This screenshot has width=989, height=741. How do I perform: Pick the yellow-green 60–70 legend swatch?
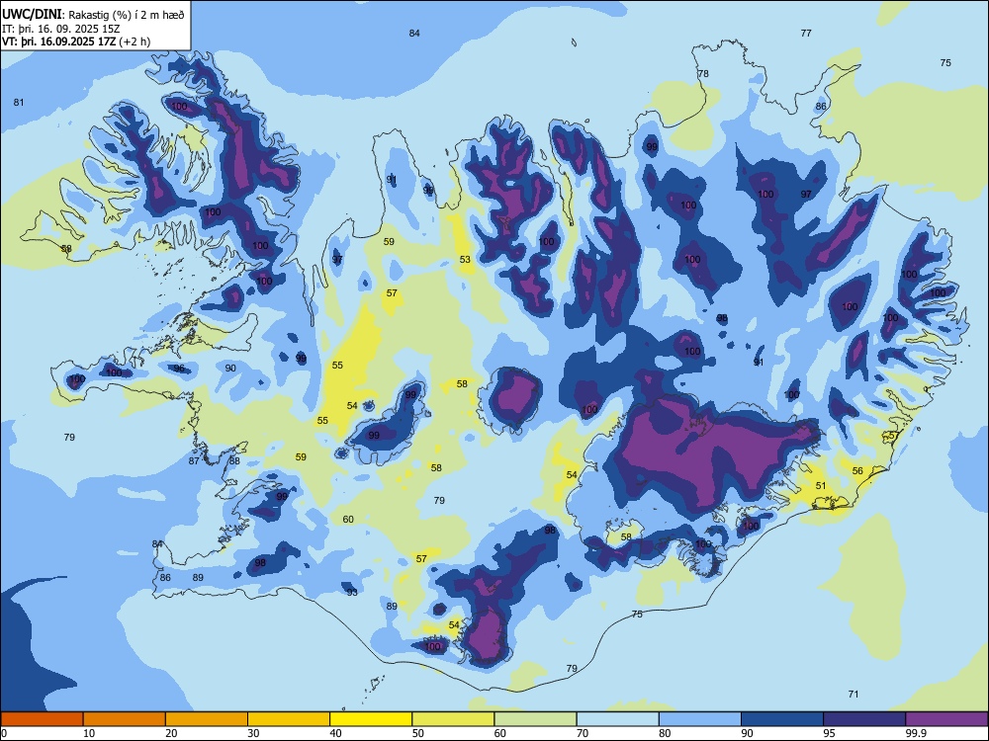point(535,719)
